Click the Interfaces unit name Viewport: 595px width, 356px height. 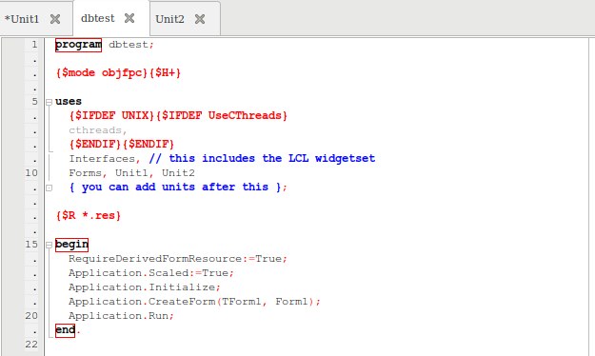[x=102, y=159]
